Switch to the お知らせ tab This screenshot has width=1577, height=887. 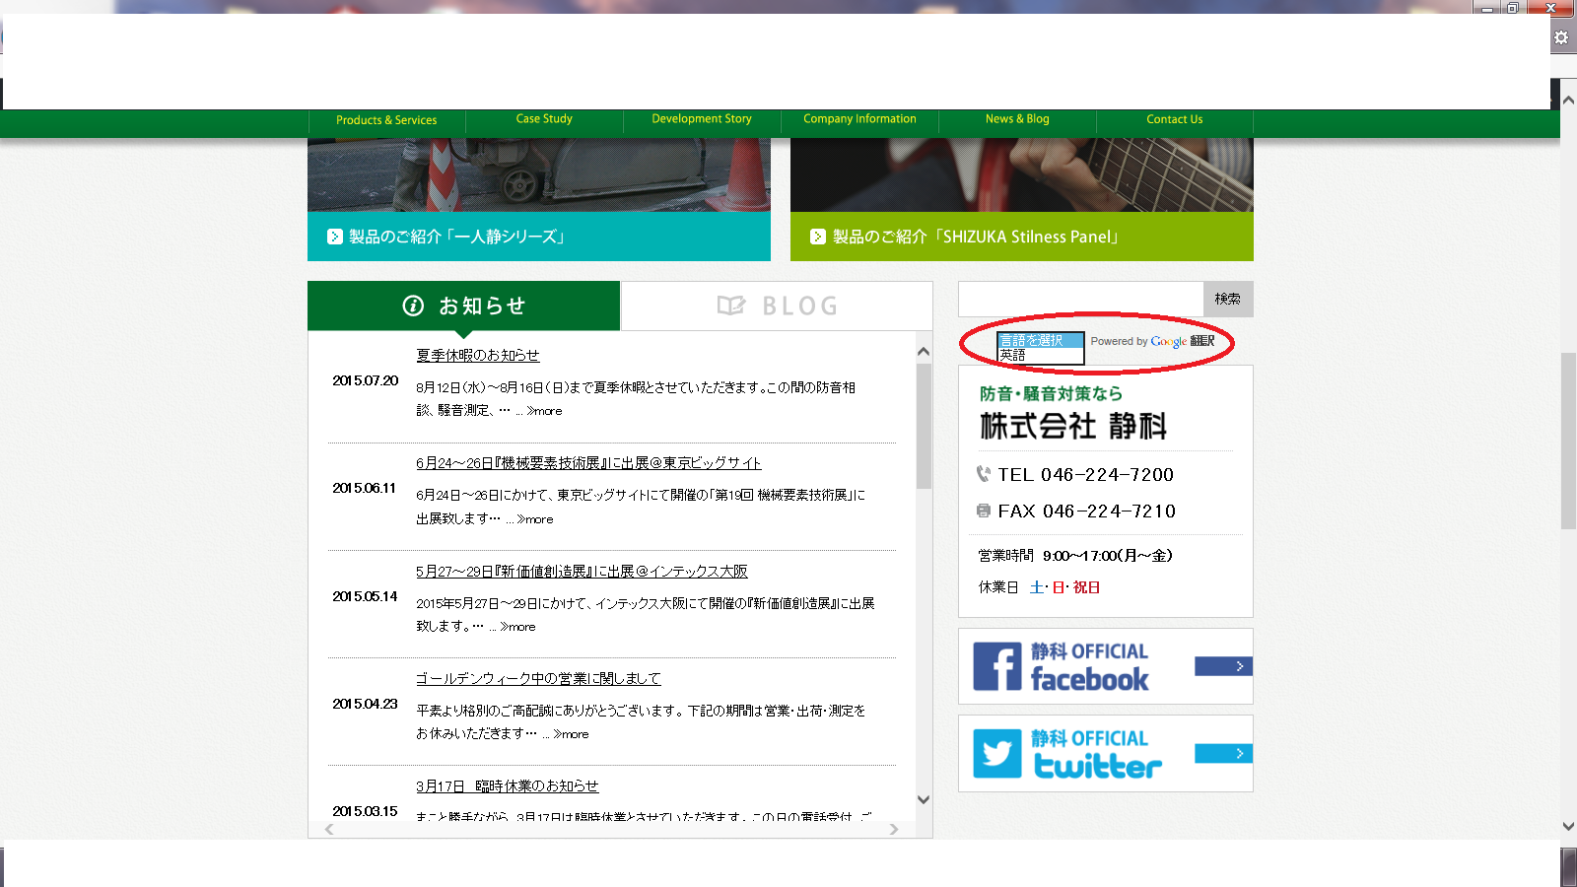tap(463, 306)
